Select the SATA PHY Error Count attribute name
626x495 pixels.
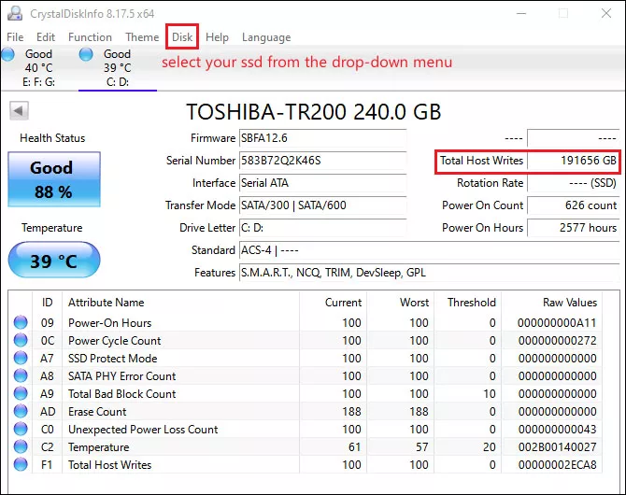point(121,376)
